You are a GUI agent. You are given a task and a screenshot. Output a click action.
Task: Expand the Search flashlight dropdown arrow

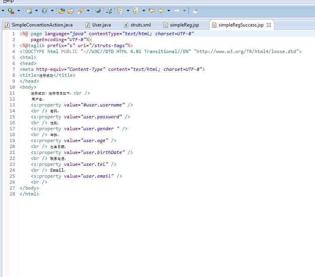point(88,11)
